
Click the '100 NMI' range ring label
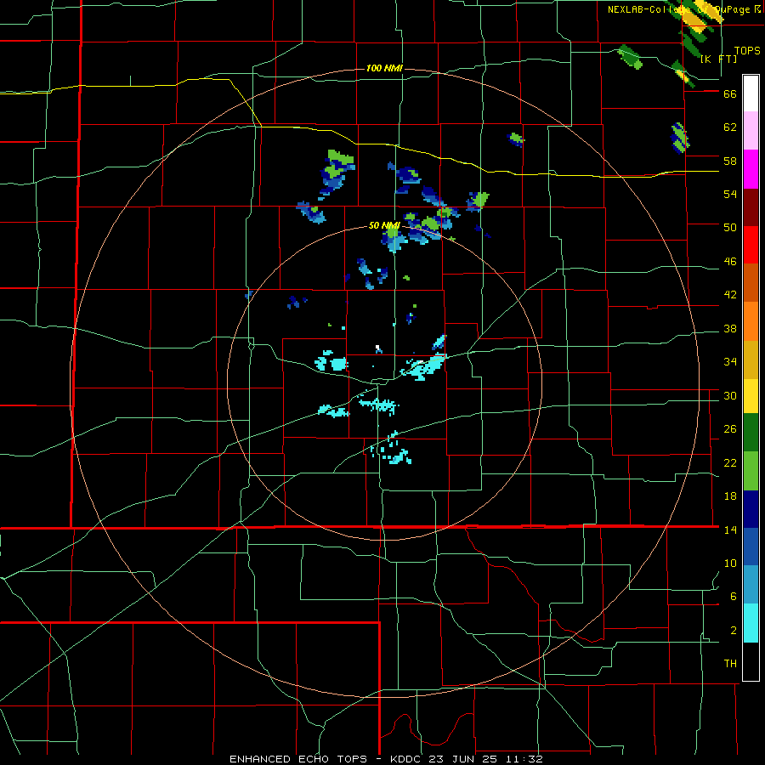384,68
